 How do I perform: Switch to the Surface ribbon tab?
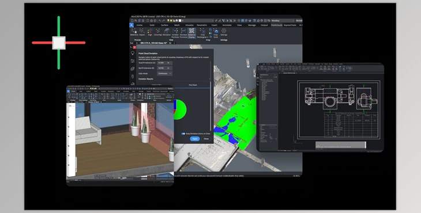164,25
